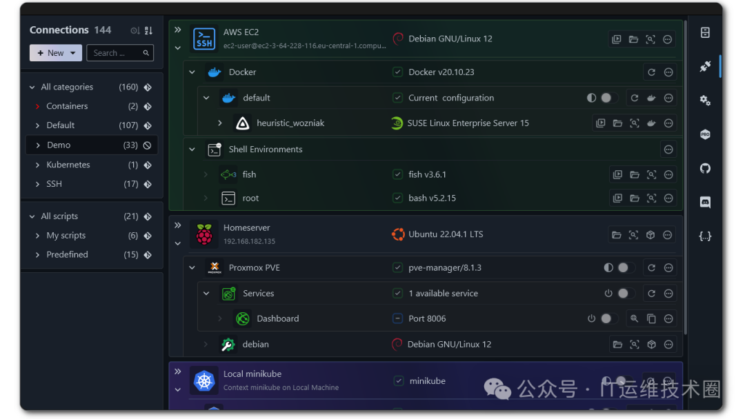Click checkbox next to pve-manager/8.1.3
Viewport: 745px width, 419px height.
click(398, 268)
